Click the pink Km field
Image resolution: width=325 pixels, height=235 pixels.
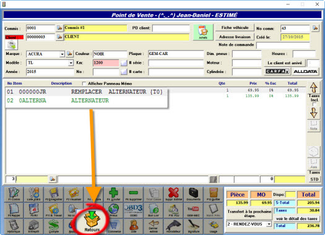(106, 62)
